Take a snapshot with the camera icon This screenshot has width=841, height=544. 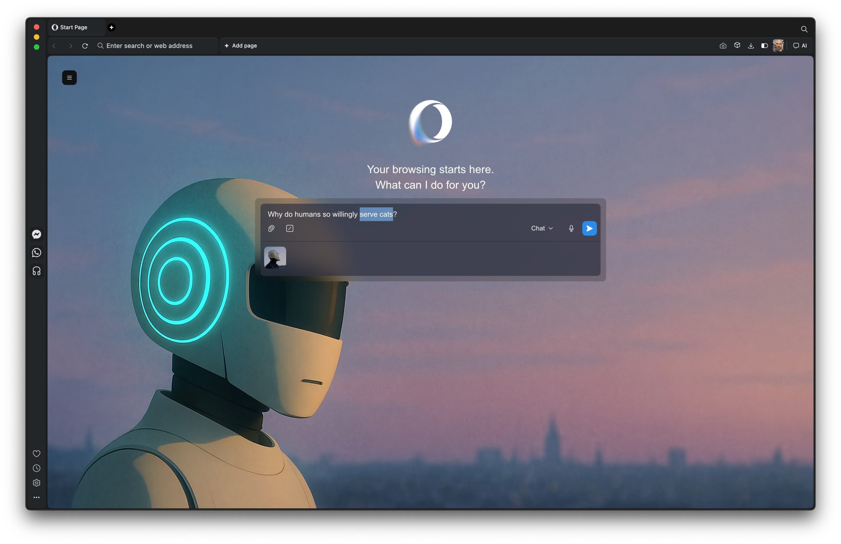(x=723, y=46)
